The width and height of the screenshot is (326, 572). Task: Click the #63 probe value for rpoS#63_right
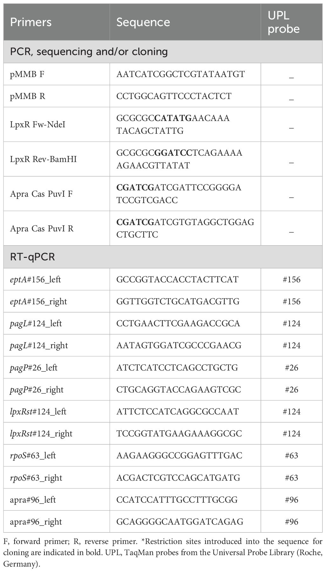(291, 478)
